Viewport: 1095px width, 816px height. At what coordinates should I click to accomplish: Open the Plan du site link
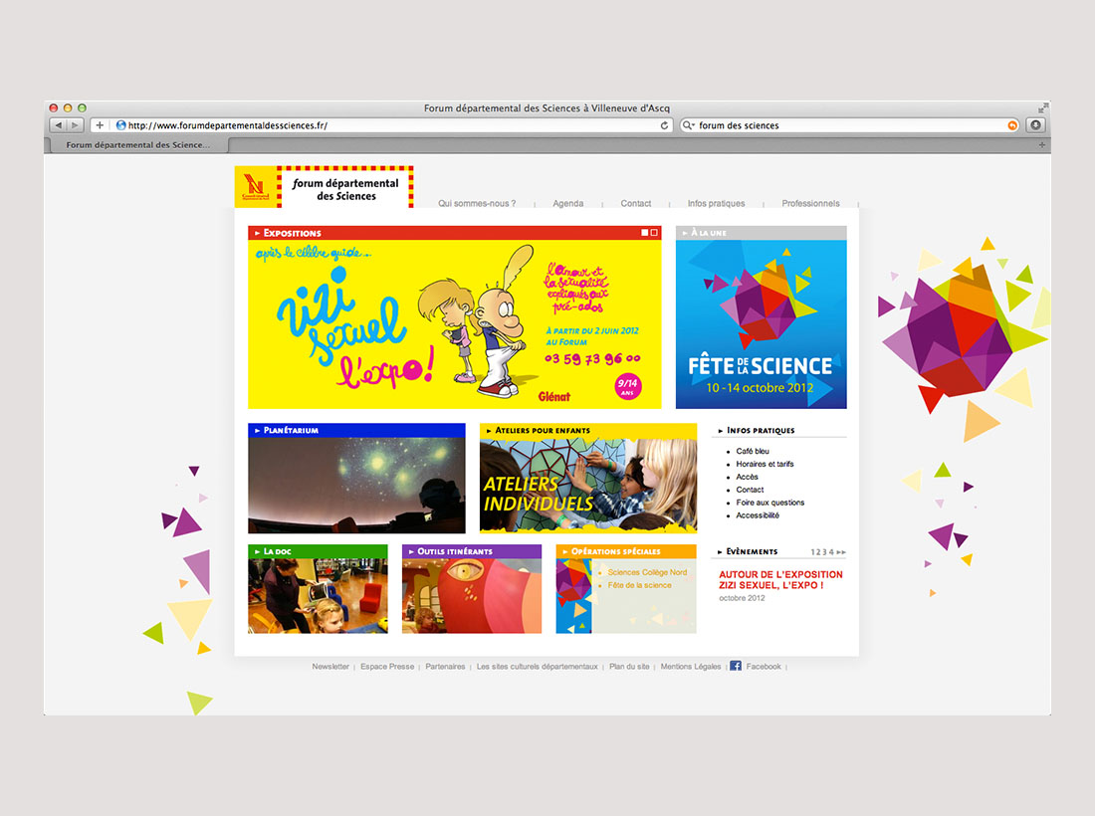(x=629, y=667)
